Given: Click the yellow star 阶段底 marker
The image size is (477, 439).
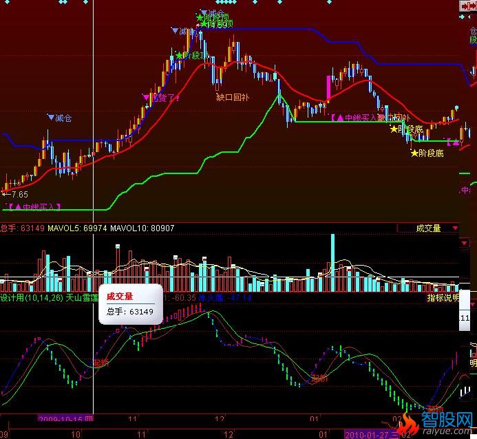Looking at the screenshot, I should click(x=427, y=153).
